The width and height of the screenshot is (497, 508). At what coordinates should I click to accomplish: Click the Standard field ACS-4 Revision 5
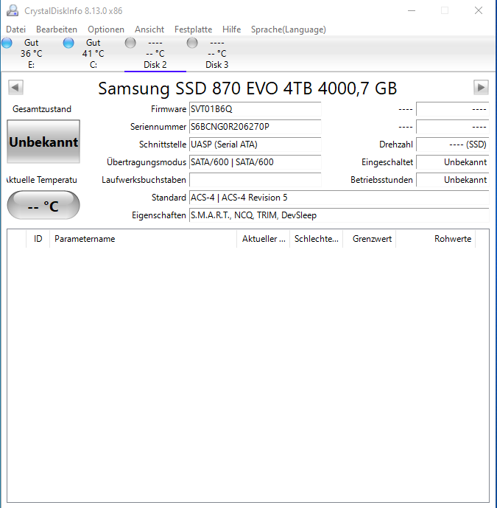click(x=339, y=198)
